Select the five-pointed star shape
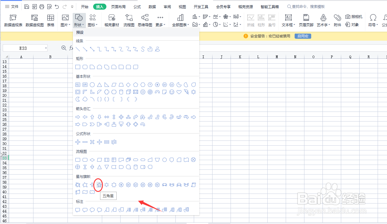The image size is (387, 224). click(x=99, y=185)
